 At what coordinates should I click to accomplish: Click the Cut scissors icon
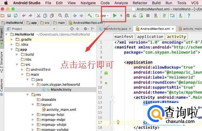[38, 16]
